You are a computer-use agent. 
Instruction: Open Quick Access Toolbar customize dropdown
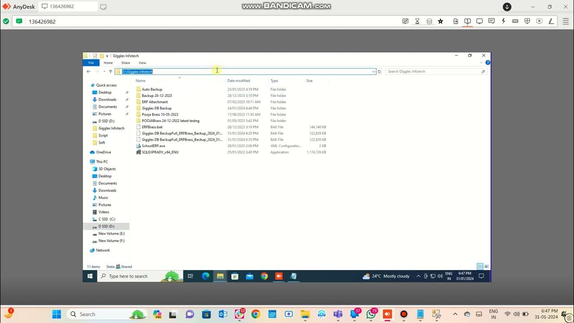pyautogui.click(x=107, y=56)
